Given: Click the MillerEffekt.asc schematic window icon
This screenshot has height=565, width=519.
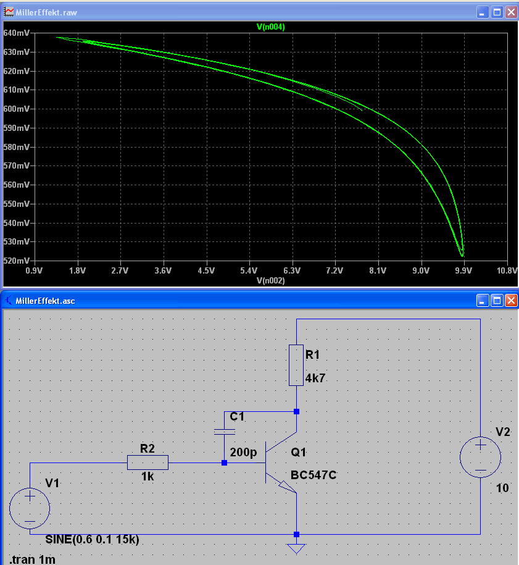Looking at the screenshot, I should (9, 301).
